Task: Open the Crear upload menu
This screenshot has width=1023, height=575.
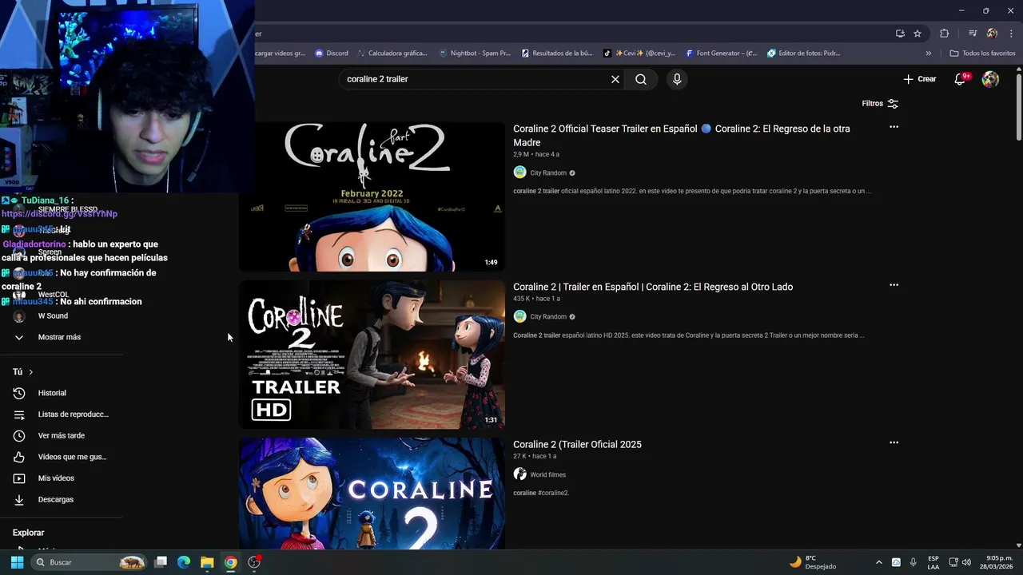Action: [920, 79]
